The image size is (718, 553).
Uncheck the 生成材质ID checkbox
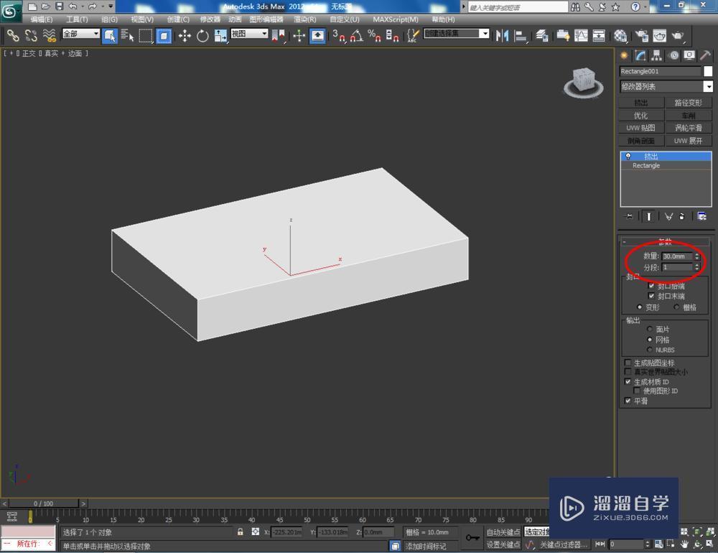pyautogui.click(x=628, y=381)
